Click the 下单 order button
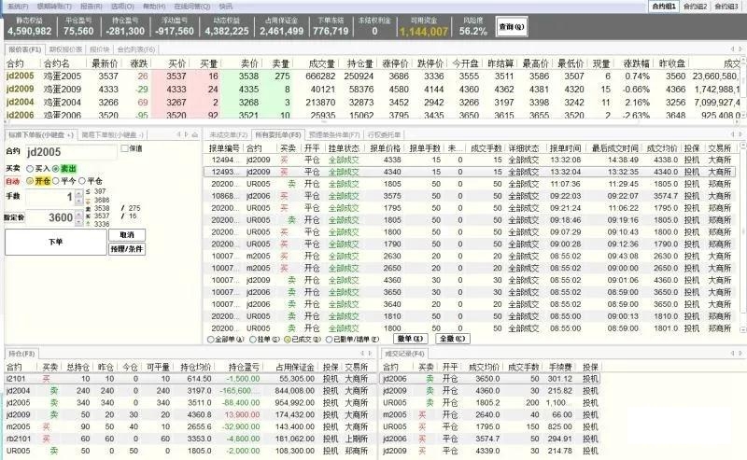This screenshot has height=460, width=747. pyautogui.click(x=56, y=242)
